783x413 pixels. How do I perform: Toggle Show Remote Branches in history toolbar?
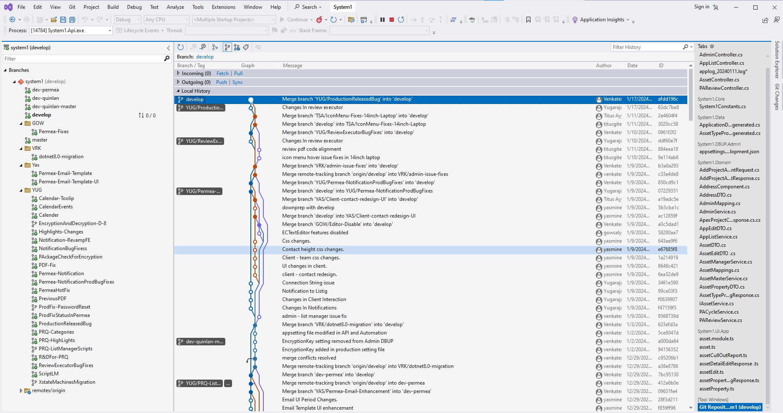click(237, 47)
